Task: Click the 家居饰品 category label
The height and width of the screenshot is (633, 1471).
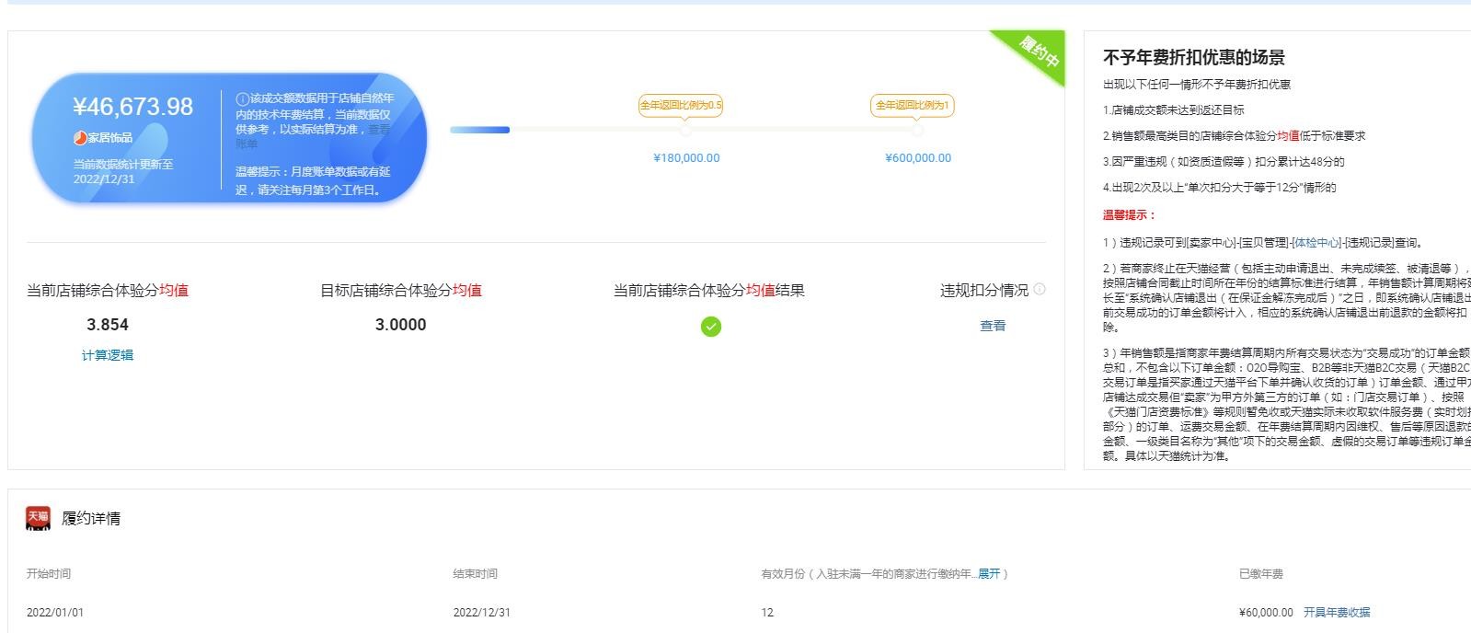Action: point(110,138)
